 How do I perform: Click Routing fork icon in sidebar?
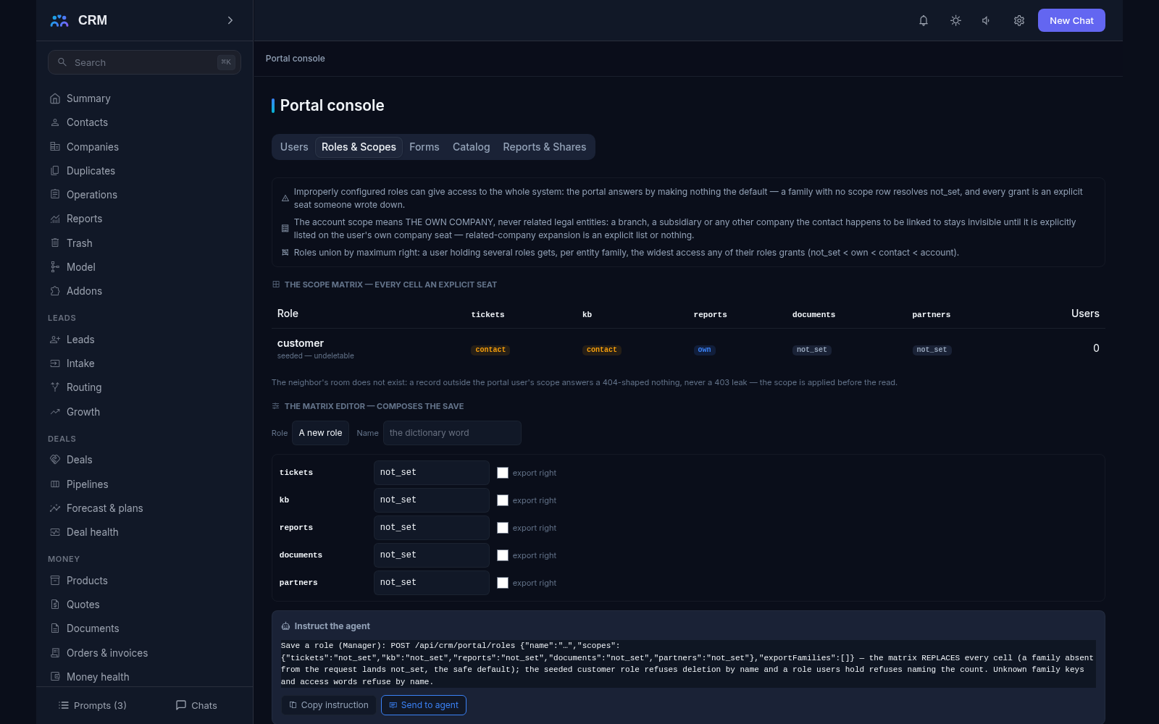click(x=55, y=387)
